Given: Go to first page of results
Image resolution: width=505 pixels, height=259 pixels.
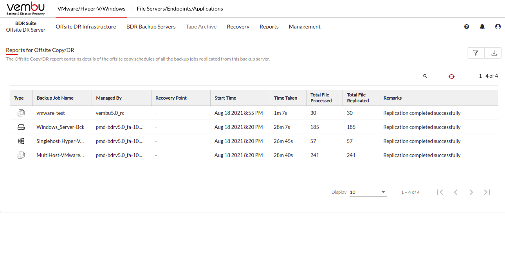Looking at the screenshot, I should click(x=440, y=192).
